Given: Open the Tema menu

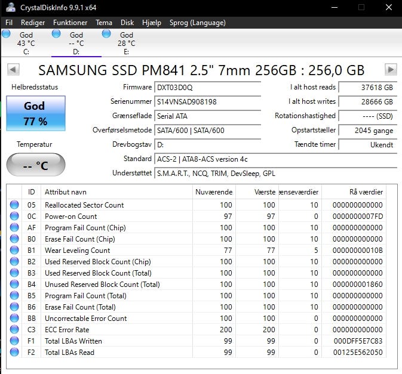Looking at the screenshot, I should 104,23.
